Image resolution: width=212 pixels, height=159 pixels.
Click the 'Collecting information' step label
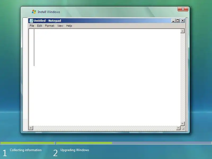click(x=26, y=150)
